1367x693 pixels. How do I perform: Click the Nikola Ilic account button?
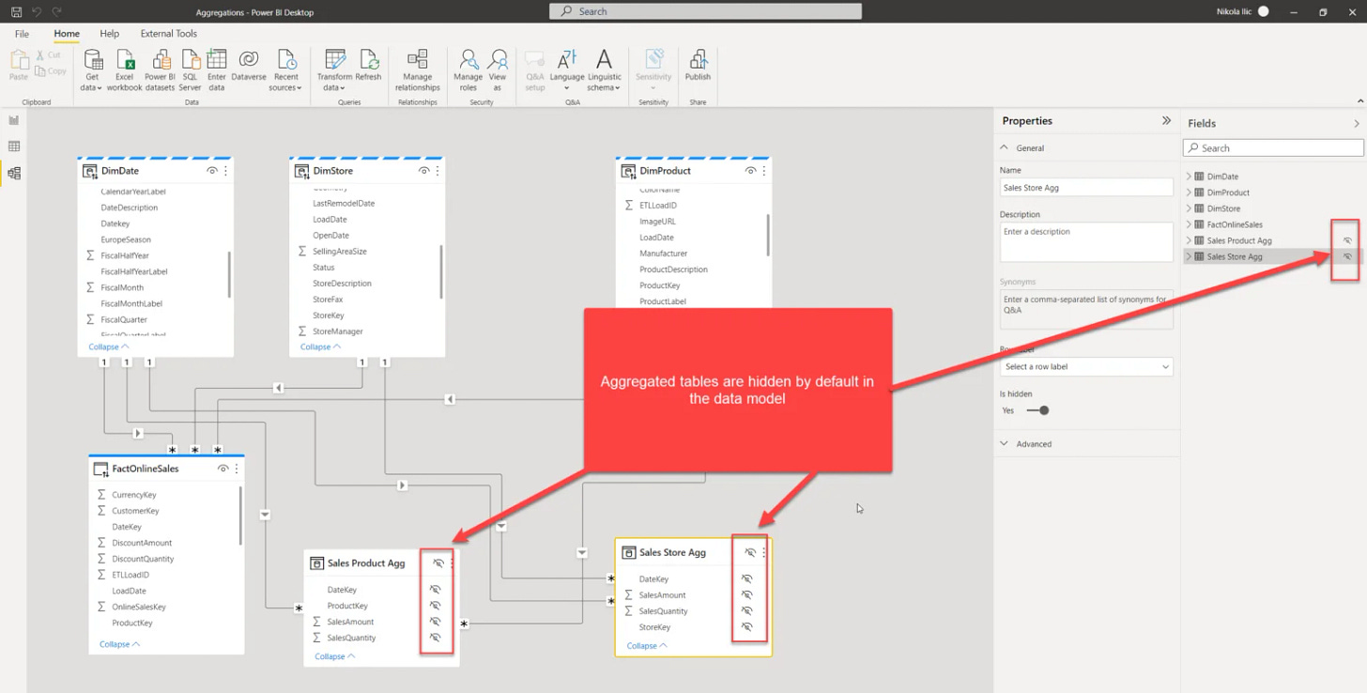click(x=1241, y=11)
